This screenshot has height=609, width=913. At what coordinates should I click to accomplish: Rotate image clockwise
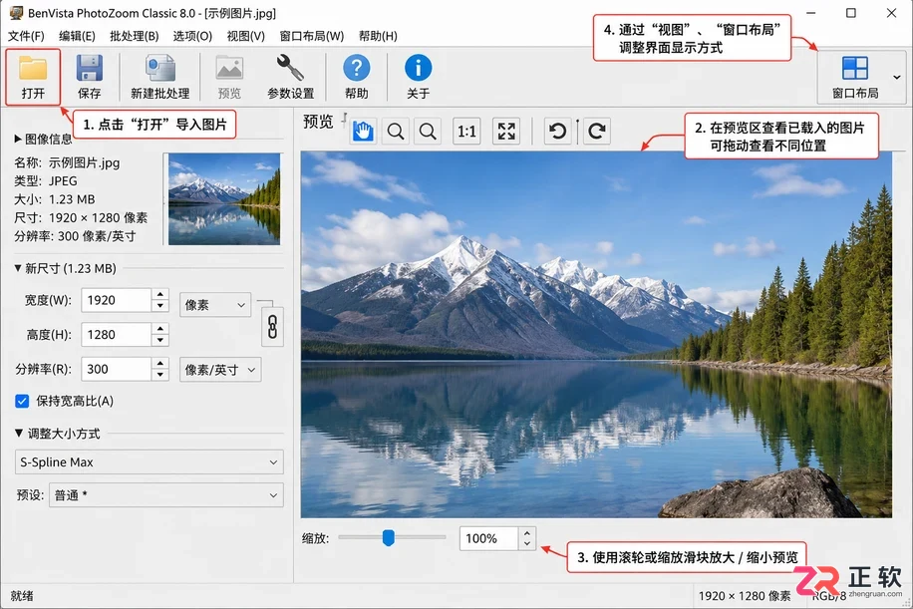[x=597, y=131]
